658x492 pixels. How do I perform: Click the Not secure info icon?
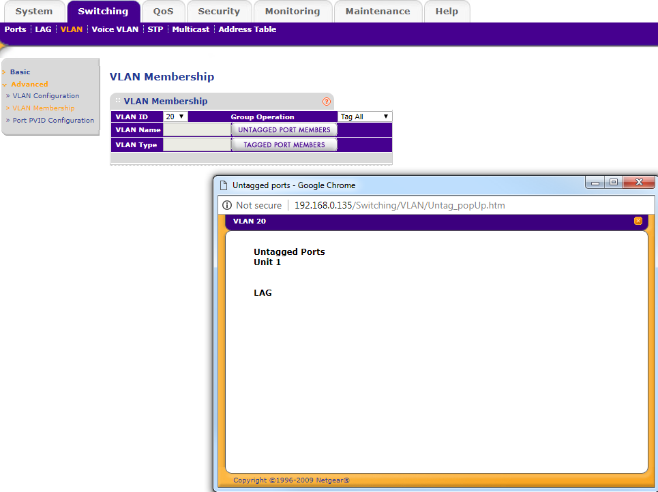point(227,205)
